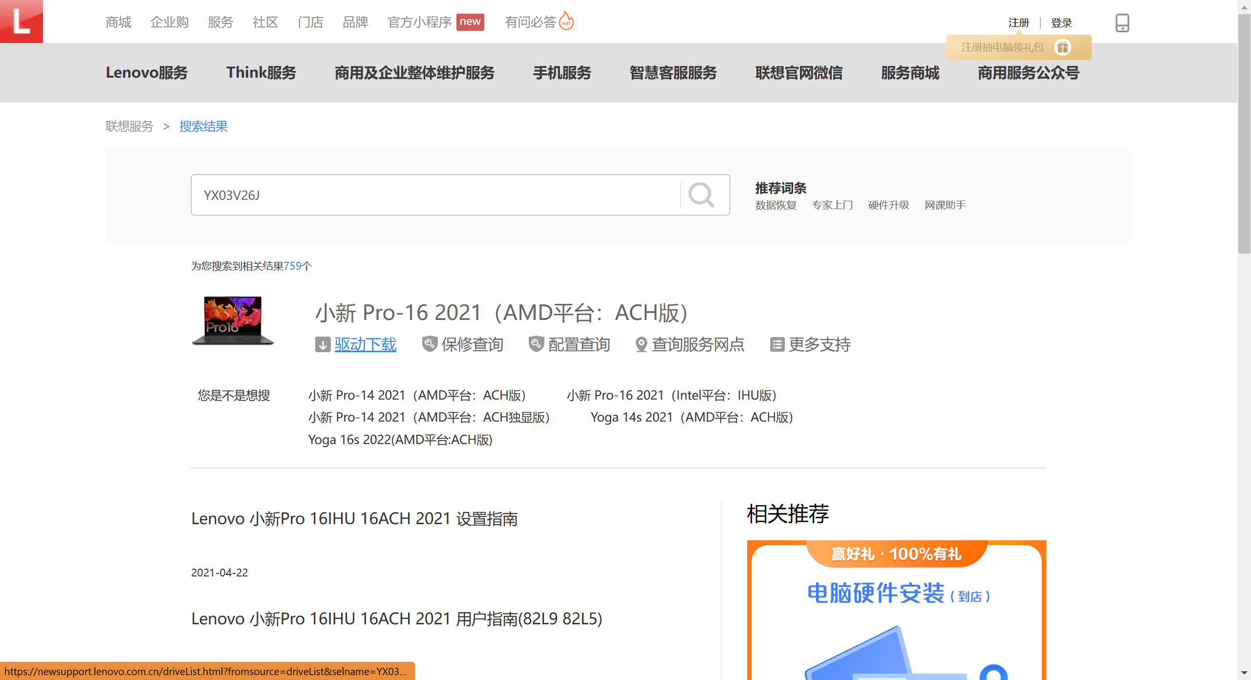Image resolution: width=1251 pixels, height=680 pixels.
Task: Select 服务商城 in the gray navigation bar
Action: click(910, 73)
